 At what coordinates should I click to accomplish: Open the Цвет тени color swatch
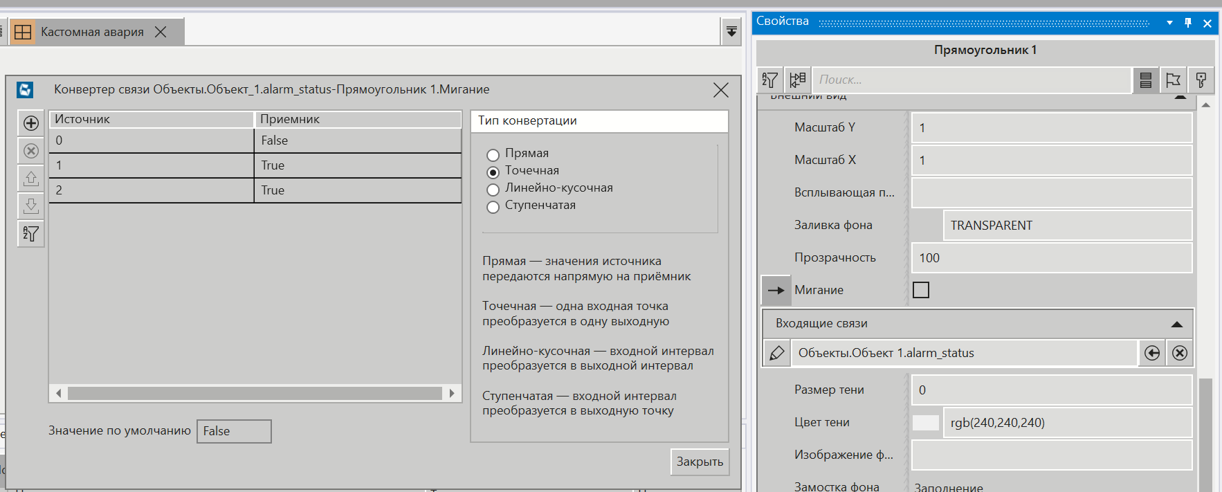[x=926, y=423]
